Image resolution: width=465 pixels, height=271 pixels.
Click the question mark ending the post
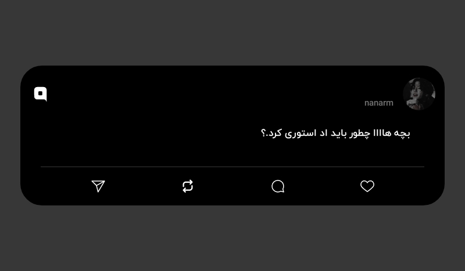pyautogui.click(x=263, y=133)
